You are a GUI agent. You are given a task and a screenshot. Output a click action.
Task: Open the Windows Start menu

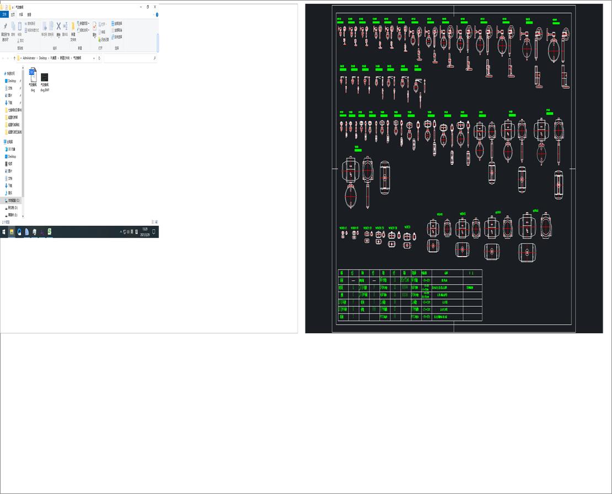click(x=4, y=232)
